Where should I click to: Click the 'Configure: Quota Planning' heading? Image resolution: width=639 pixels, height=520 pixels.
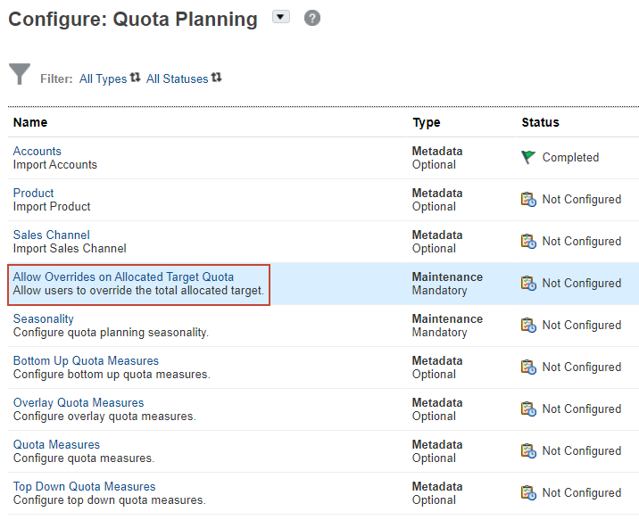pyautogui.click(x=133, y=19)
